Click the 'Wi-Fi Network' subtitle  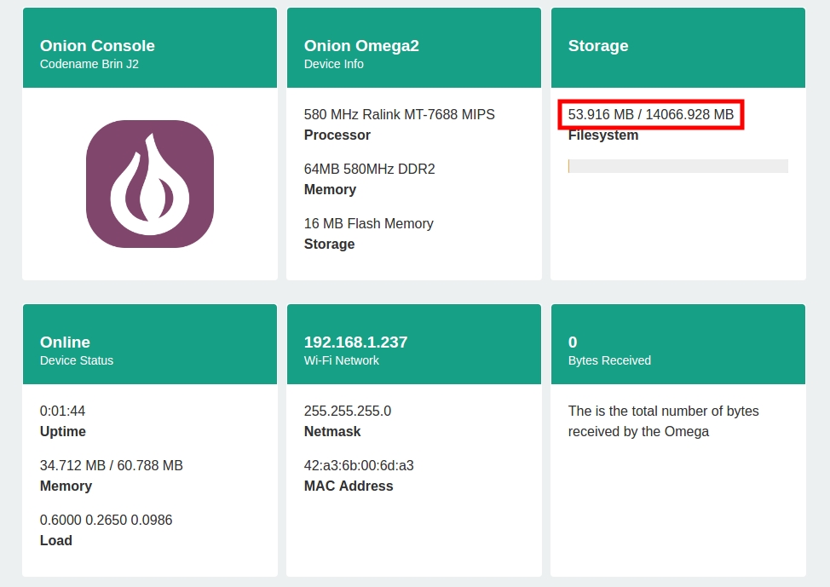(342, 360)
